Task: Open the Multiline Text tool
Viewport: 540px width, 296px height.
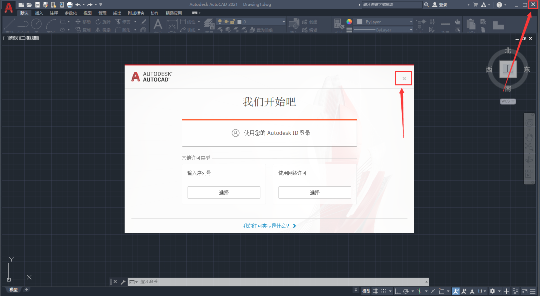Action: (x=157, y=24)
